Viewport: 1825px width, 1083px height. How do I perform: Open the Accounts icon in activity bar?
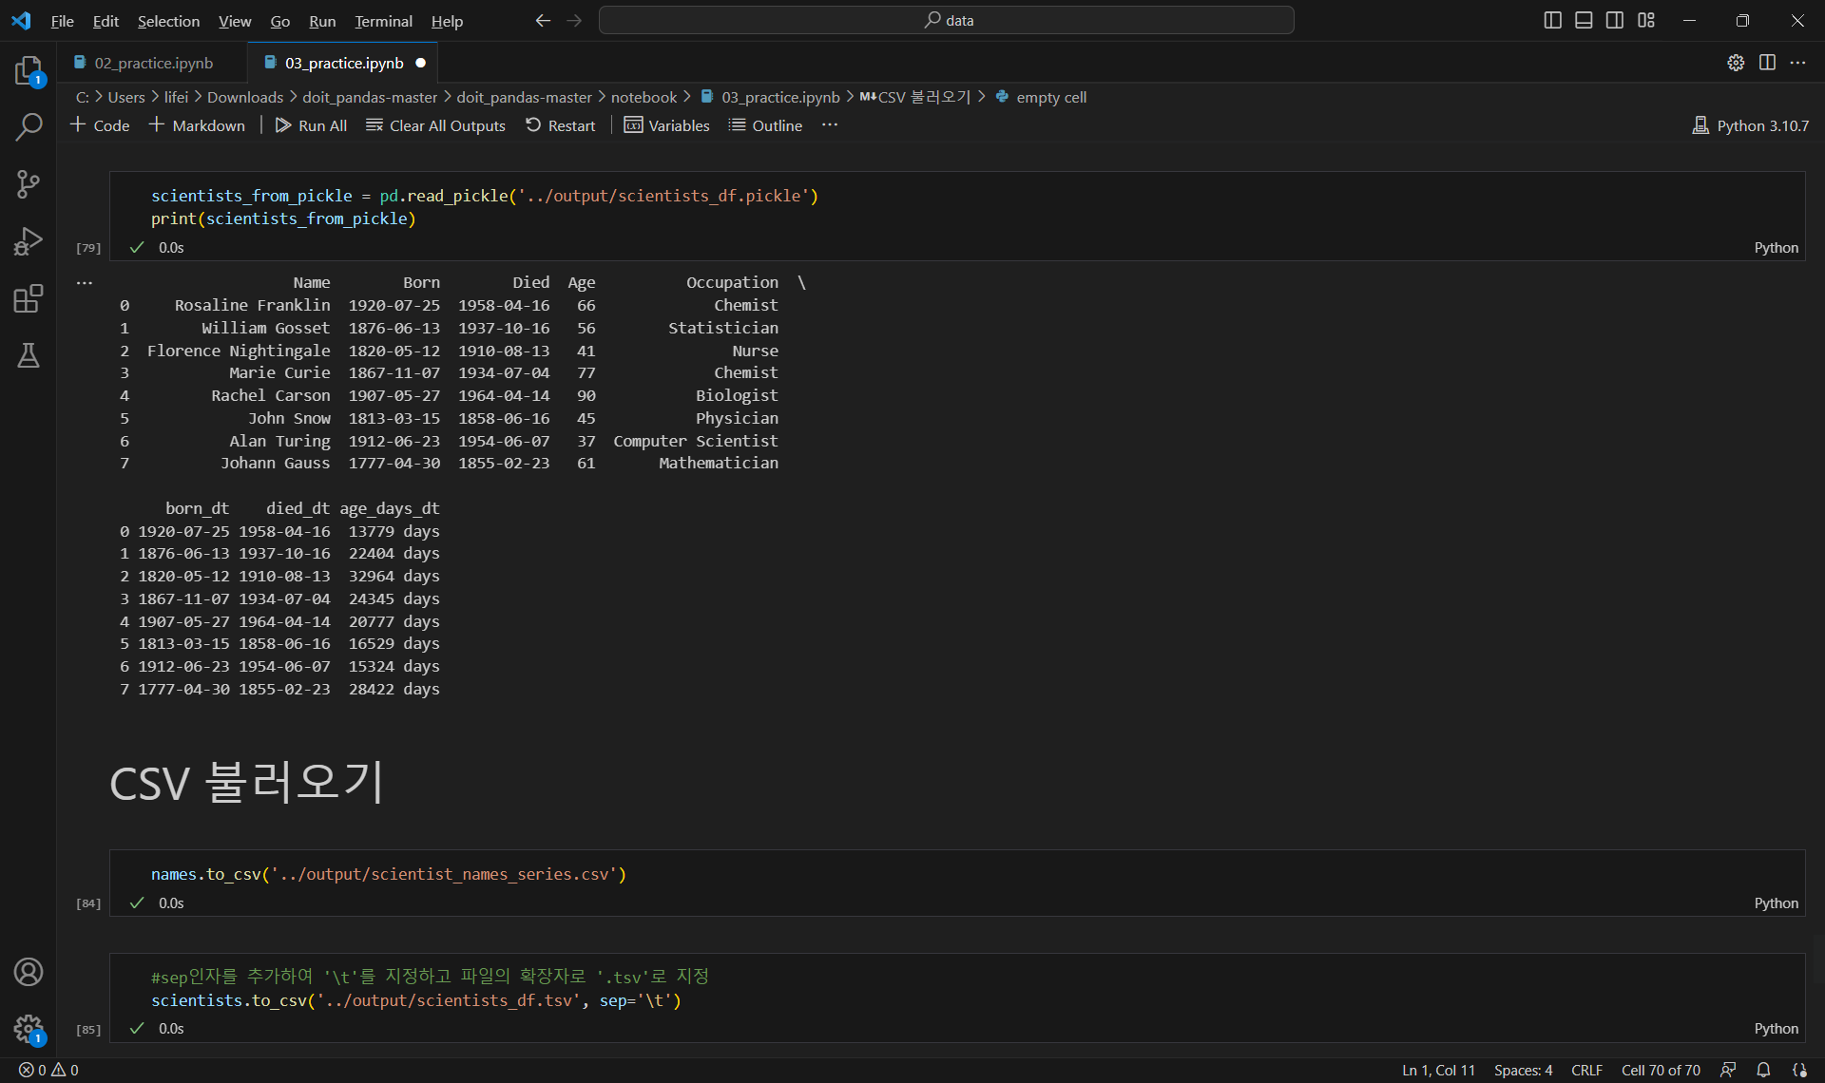(29, 972)
